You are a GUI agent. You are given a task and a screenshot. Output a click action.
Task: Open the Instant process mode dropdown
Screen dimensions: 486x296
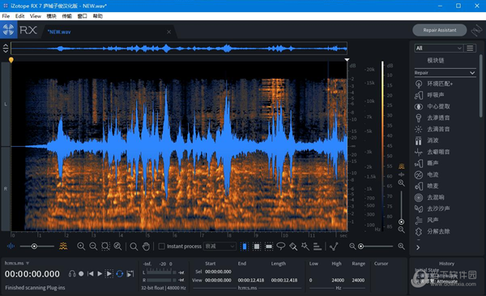click(x=220, y=247)
